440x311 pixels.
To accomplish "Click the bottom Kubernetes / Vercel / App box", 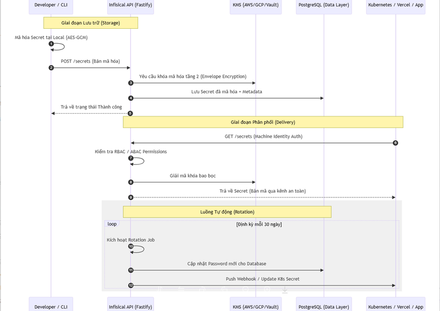I will [396, 306].
